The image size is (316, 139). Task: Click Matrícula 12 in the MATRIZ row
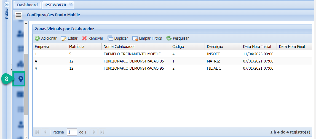click(84, 61)
